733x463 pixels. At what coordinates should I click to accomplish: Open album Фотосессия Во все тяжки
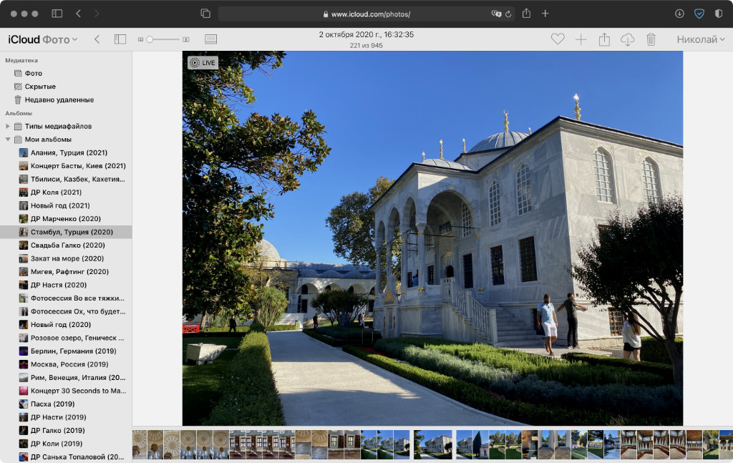[66, 298]
